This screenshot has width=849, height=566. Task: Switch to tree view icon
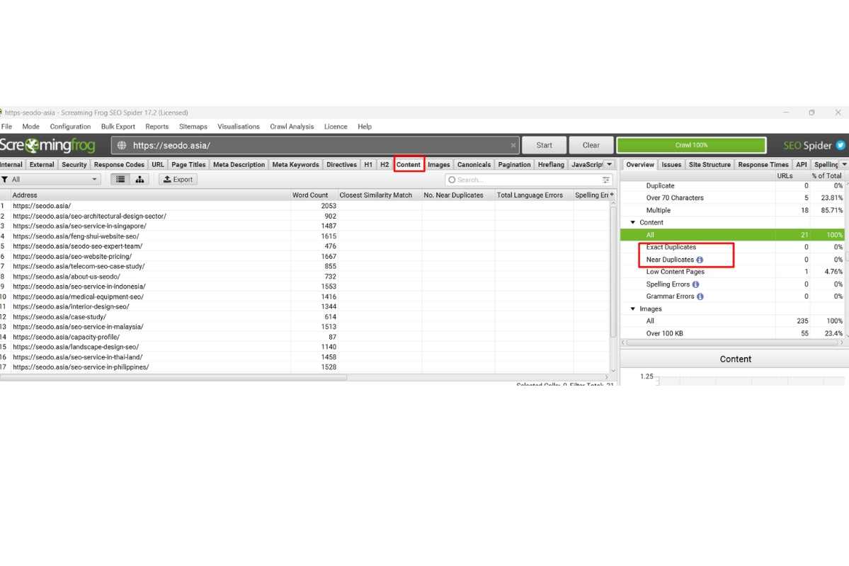point(139,179)
